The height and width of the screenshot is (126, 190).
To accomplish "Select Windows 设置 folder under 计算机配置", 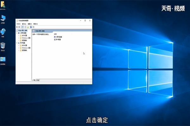I will 25,38.
